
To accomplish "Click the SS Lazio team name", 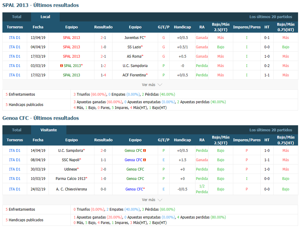I will tap(134, 47).
